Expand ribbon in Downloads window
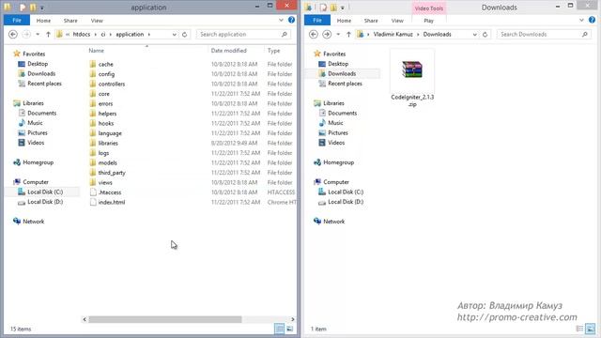The height and width of the screenshot is (338, 601). (x=581, y=21)
